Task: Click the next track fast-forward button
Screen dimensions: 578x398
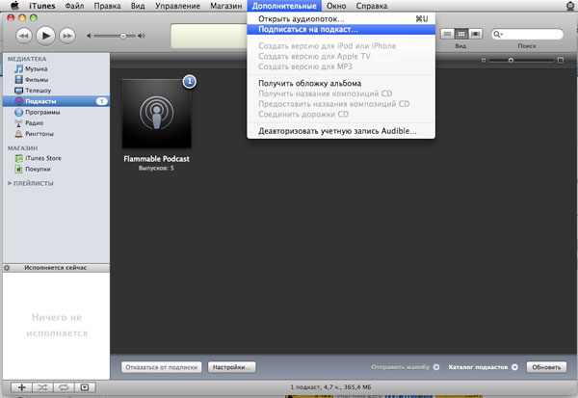Action: [x=67, y=36]
